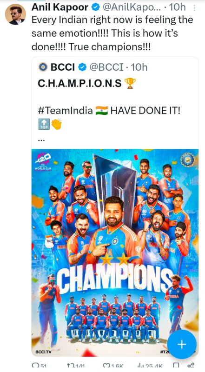Retweet using the retweet arrows icon
Viewport: 205px width, 372px height.
(x=70, y=367)
